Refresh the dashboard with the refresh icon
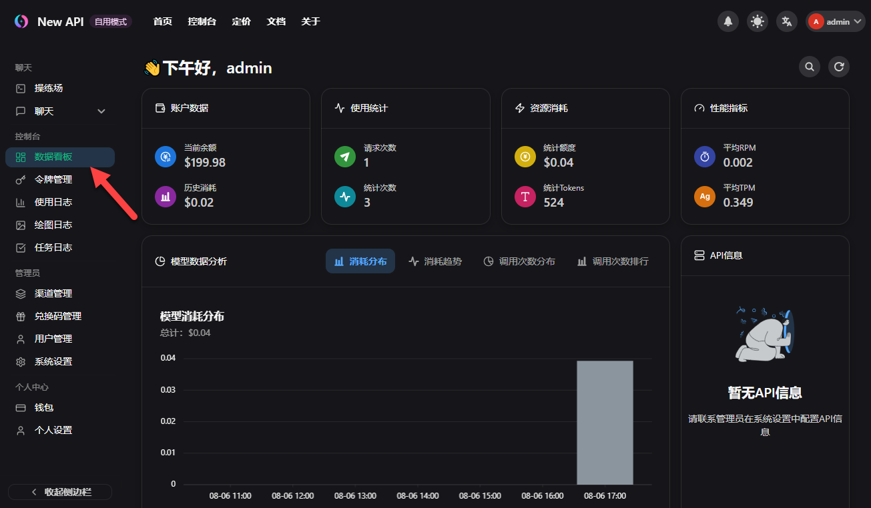The image size is (871, 508). tap(838, 67)
